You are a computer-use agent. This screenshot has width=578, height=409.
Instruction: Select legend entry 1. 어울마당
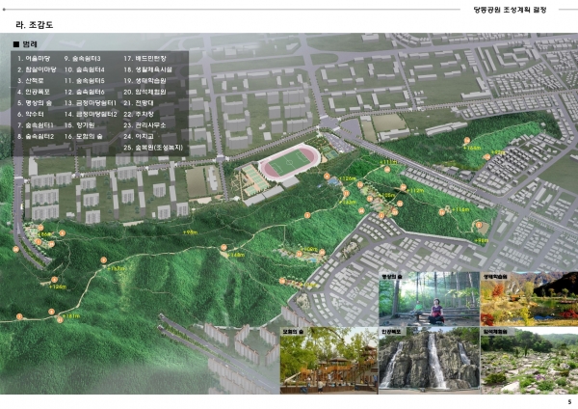pos(34,58)
